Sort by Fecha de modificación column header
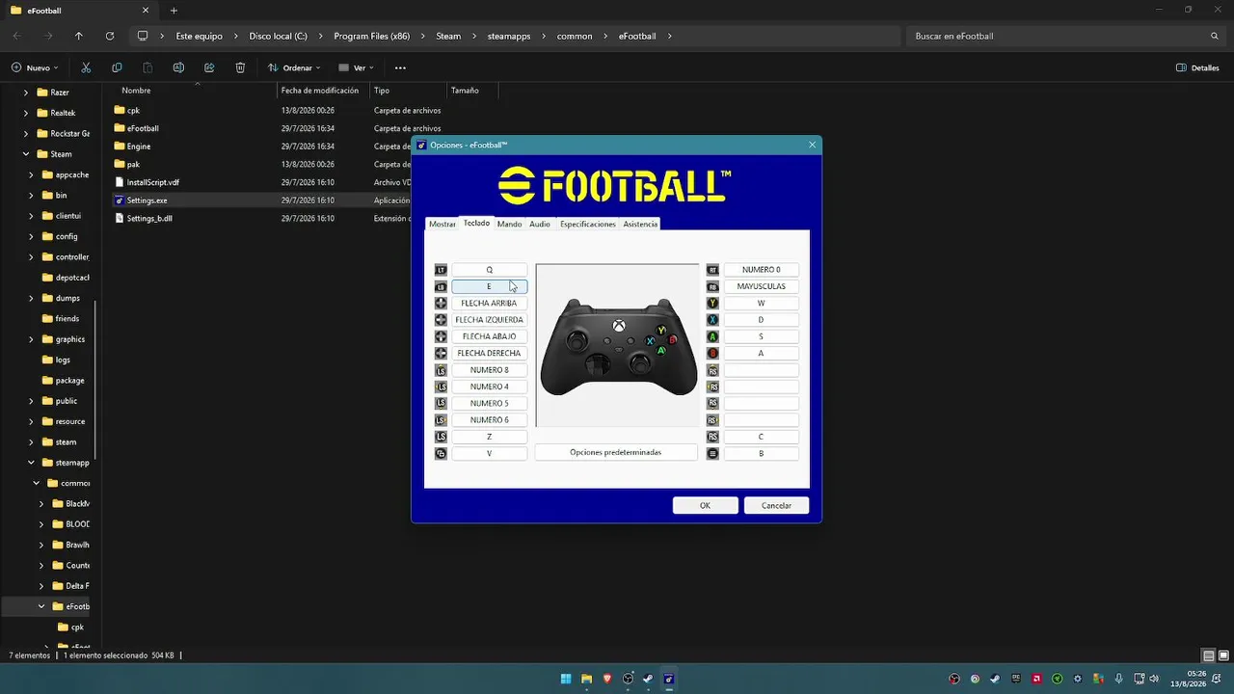The image size is (1234, 694). point(320,91)
